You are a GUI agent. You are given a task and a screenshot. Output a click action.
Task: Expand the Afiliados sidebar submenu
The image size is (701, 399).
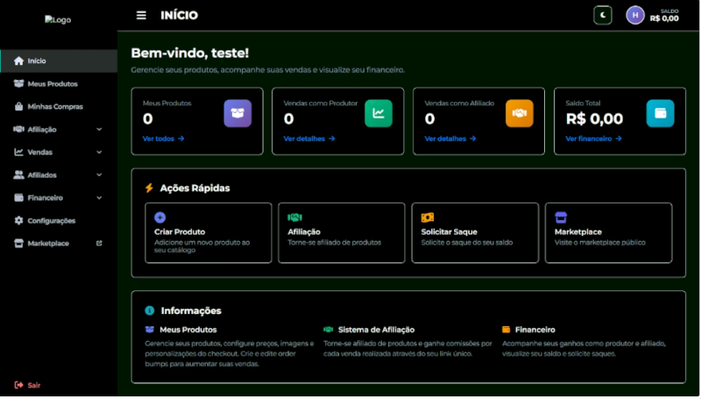(x=99, y=175)
